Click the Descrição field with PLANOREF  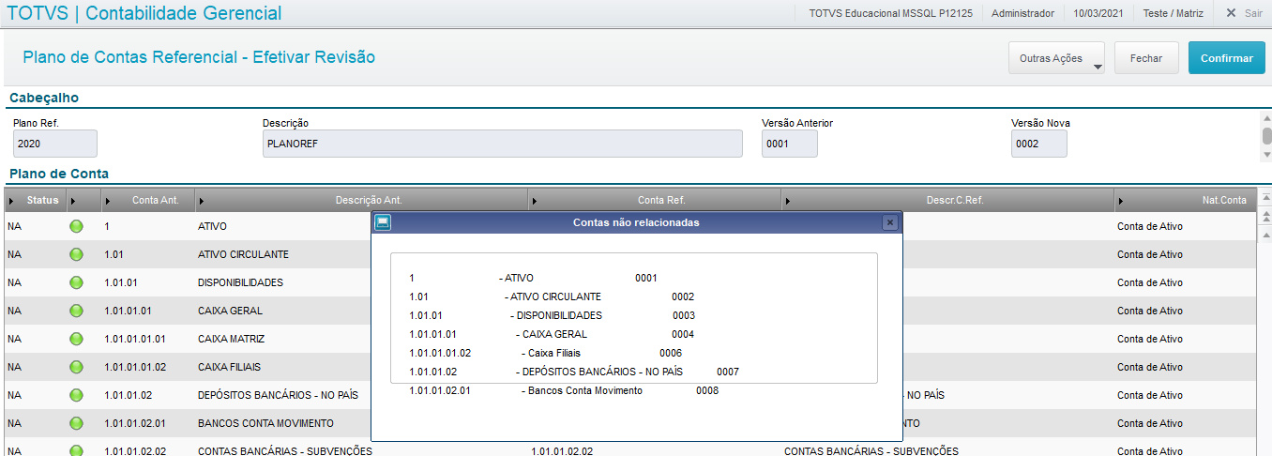point(503,144)
